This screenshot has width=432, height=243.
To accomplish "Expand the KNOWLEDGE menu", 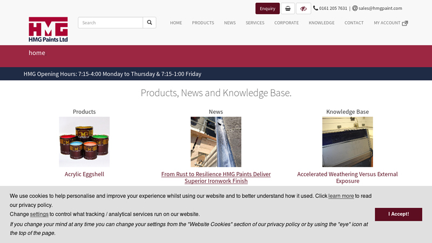I will [x=321, y=23].
